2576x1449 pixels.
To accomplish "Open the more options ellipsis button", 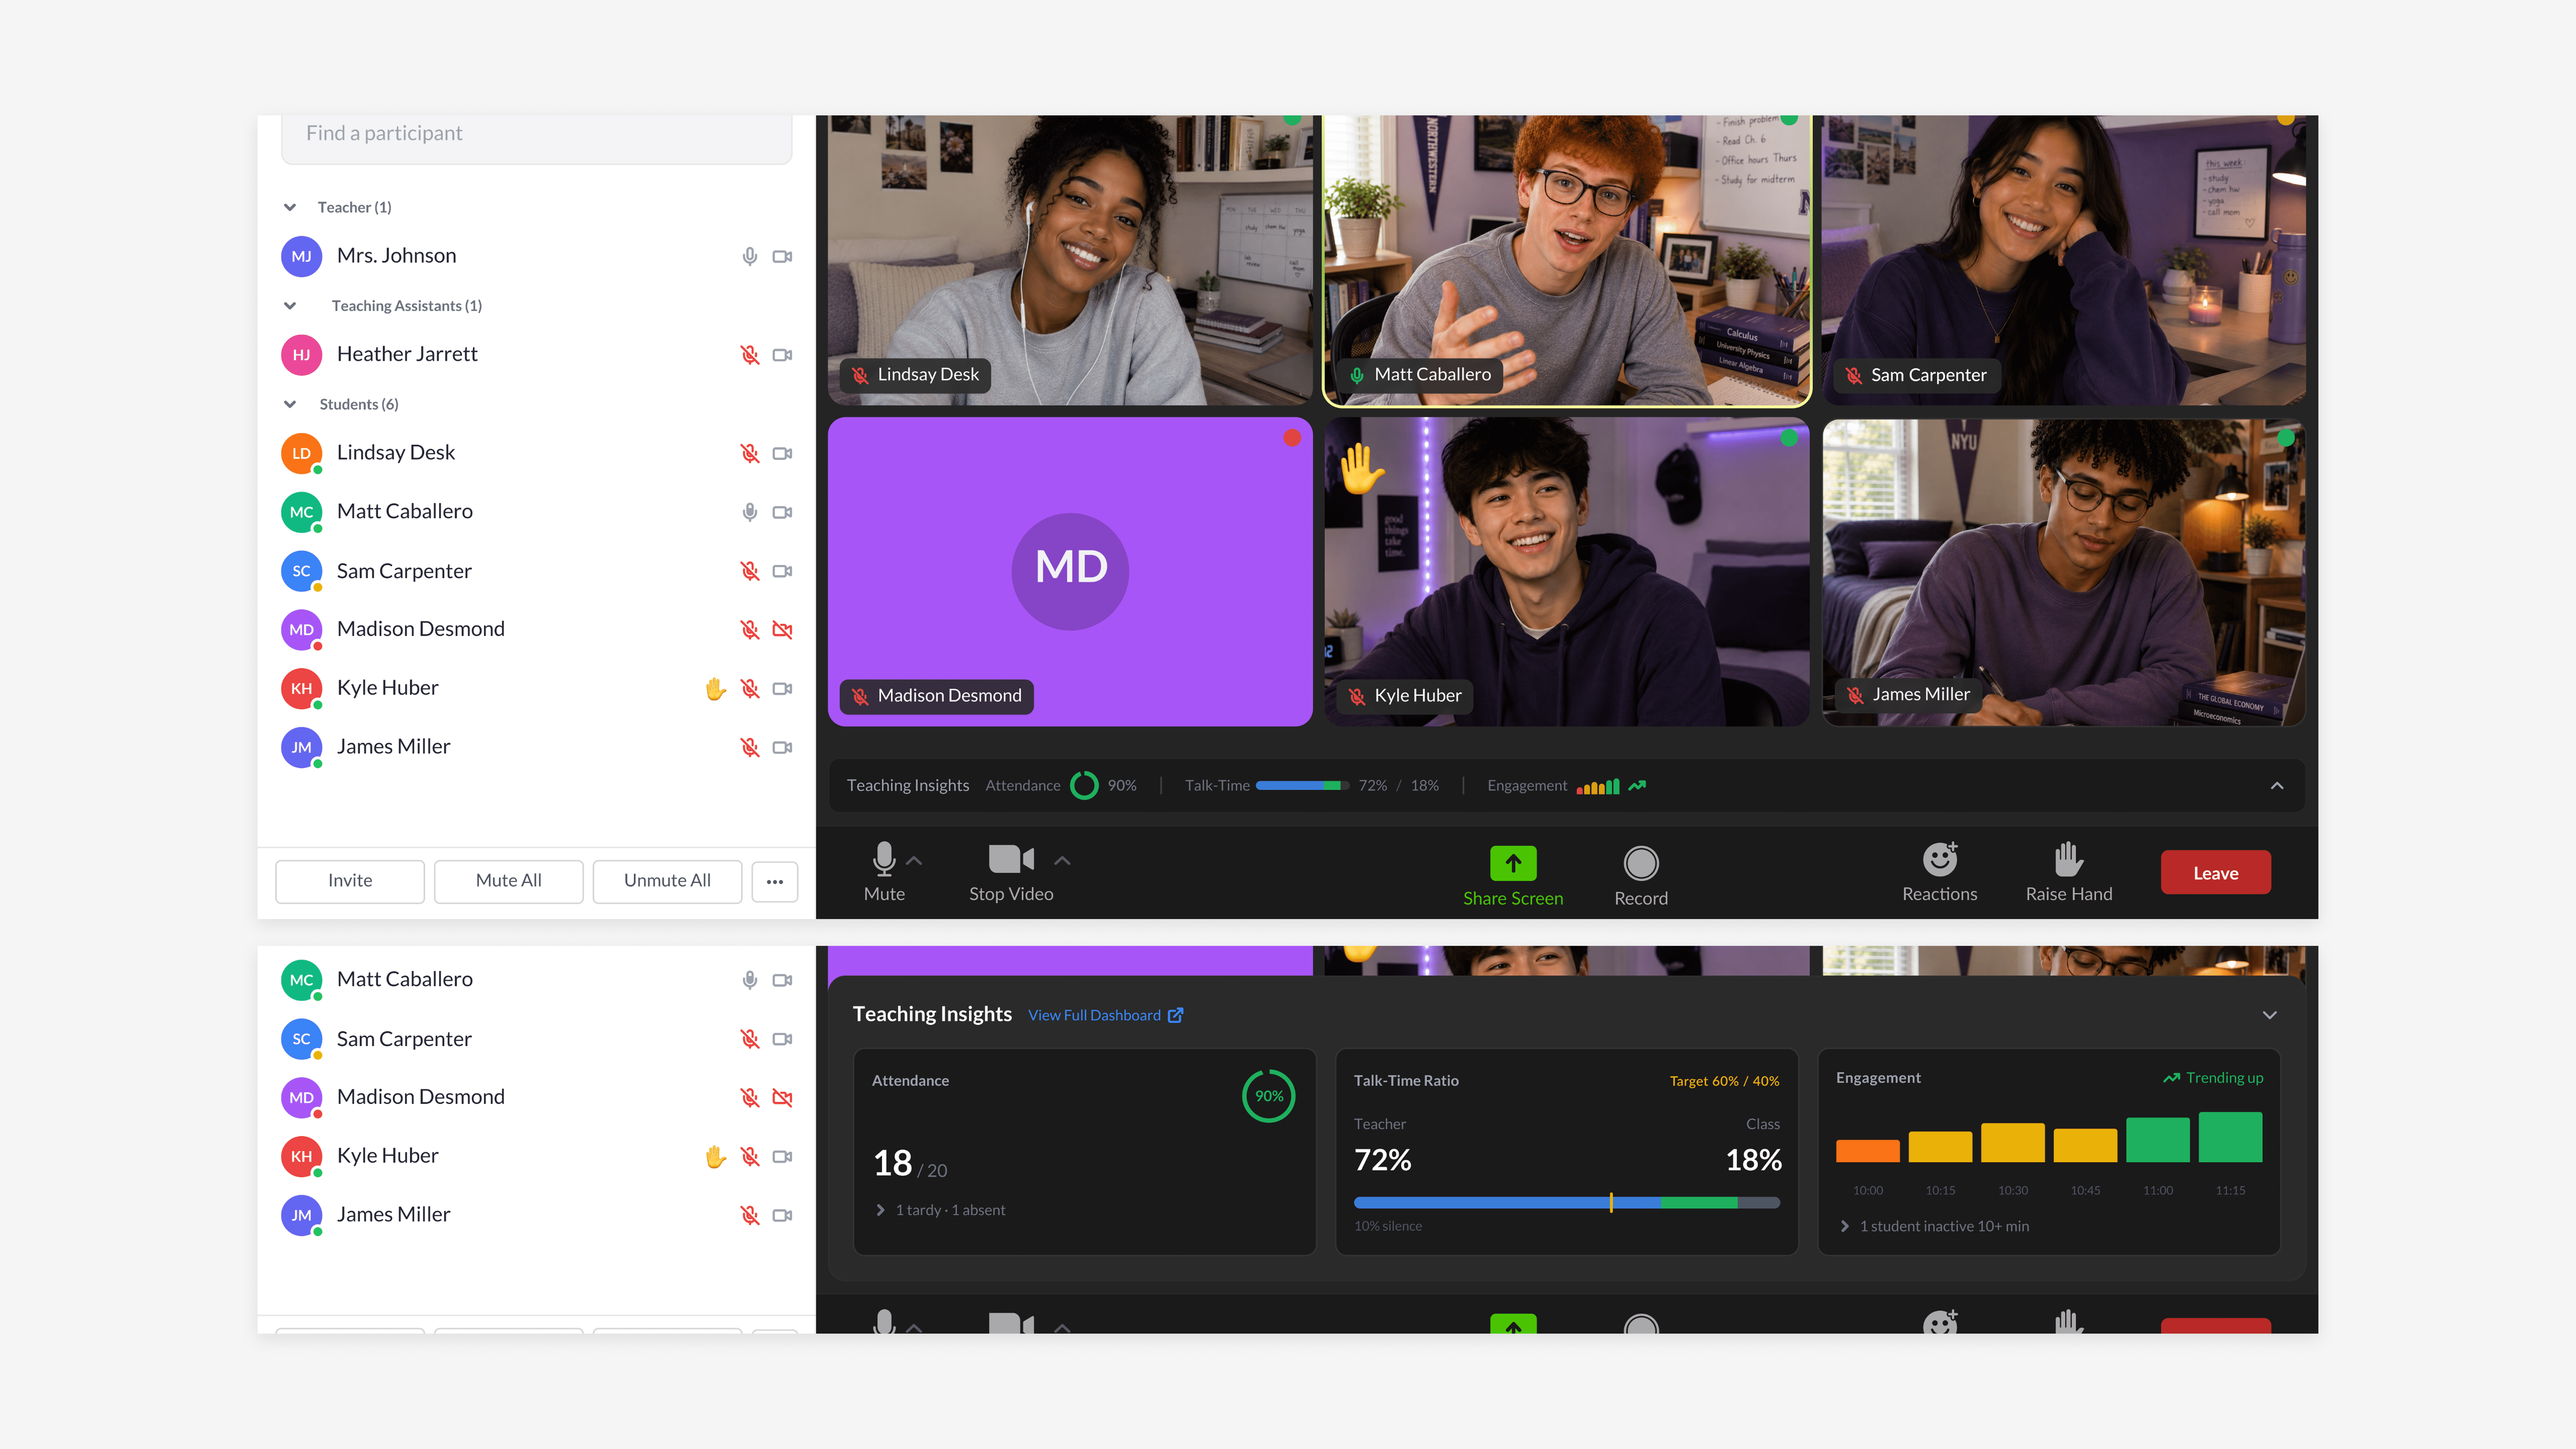I will 775,882.
